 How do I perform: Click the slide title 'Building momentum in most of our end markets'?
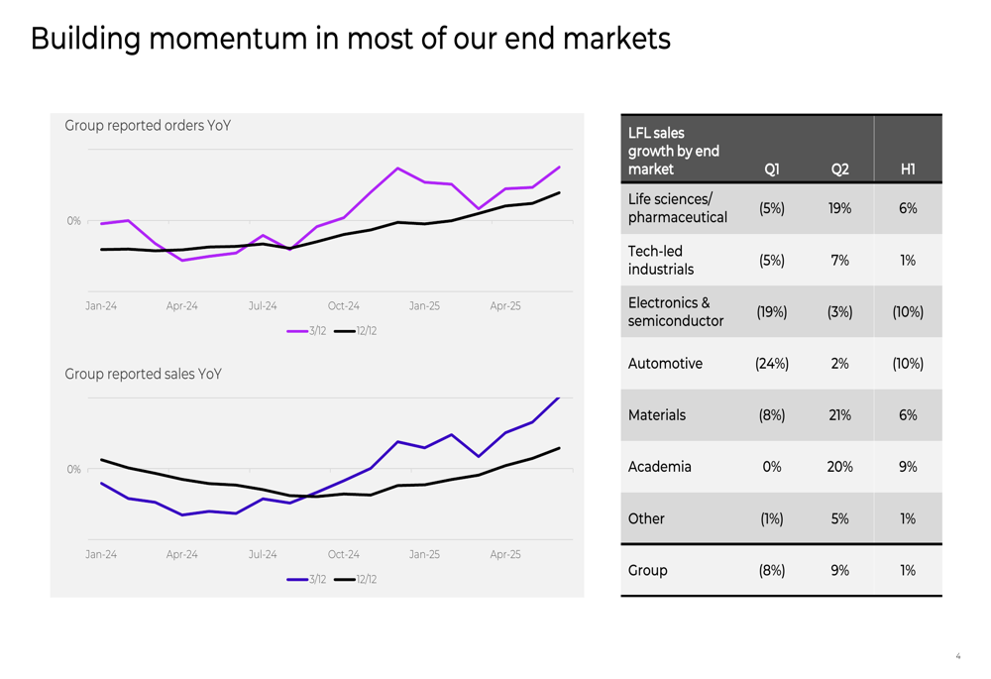(x=350, y=39)
